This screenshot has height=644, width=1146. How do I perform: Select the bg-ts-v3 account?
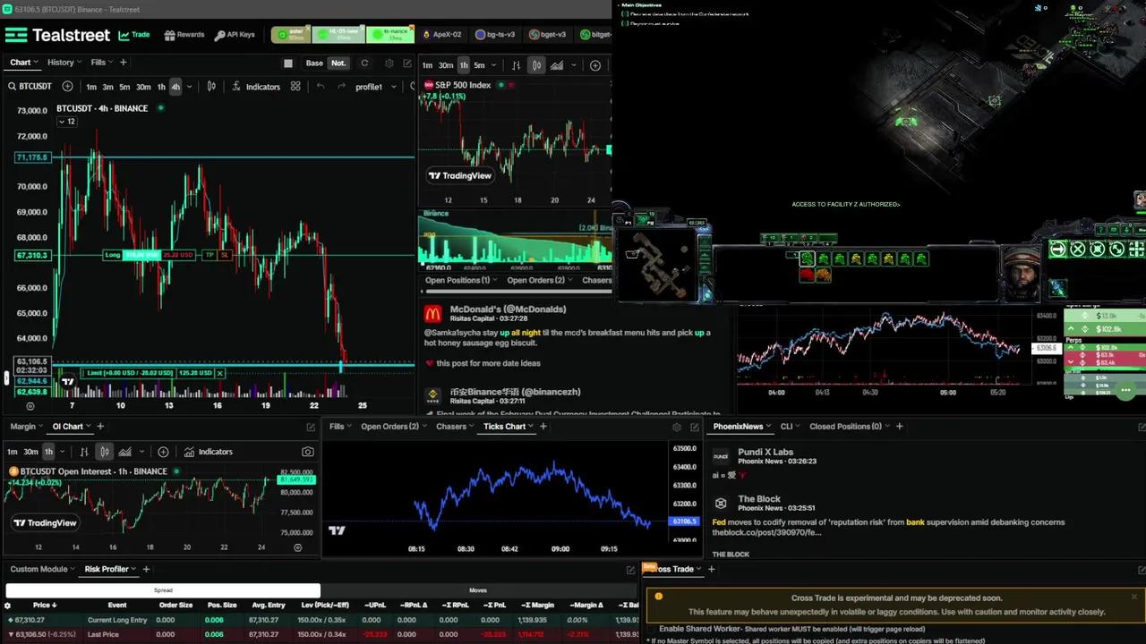(495, 35)
